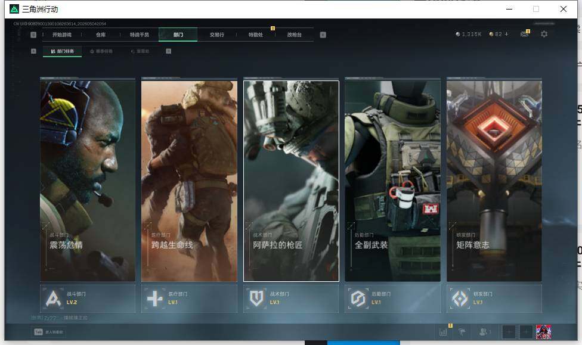This screenshot has width=582, height=345.
Task: Click the flag icon in the bottom bar
Action: coord(462,332)
